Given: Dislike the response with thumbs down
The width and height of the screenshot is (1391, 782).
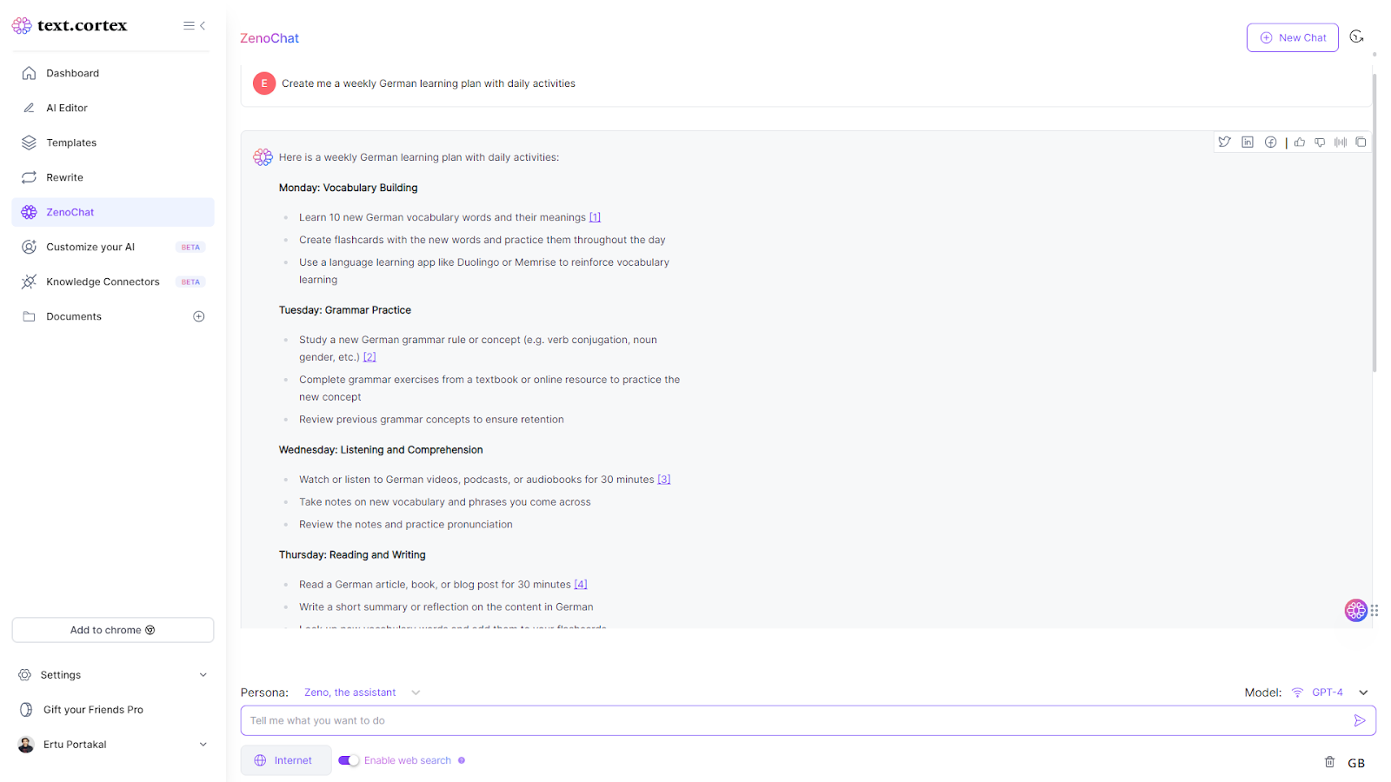Looking at the screenshot, I should pos(1320,142).
